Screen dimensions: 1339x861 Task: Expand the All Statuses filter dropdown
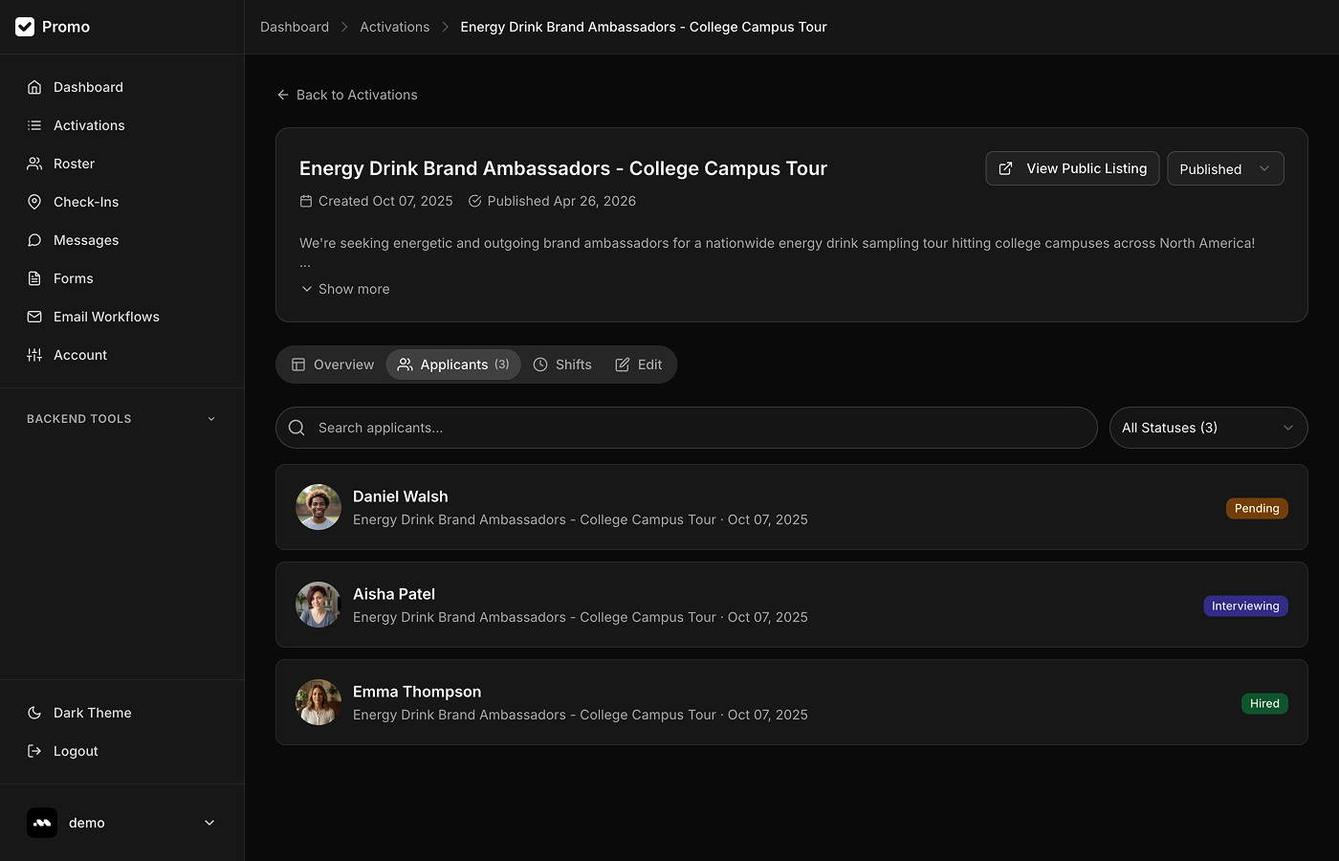[x=1208, y=428]
